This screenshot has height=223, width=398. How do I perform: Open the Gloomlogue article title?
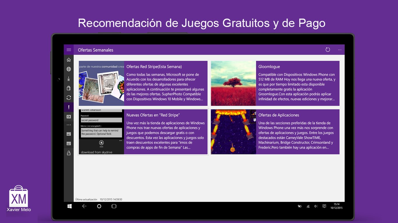coord(269,67)
